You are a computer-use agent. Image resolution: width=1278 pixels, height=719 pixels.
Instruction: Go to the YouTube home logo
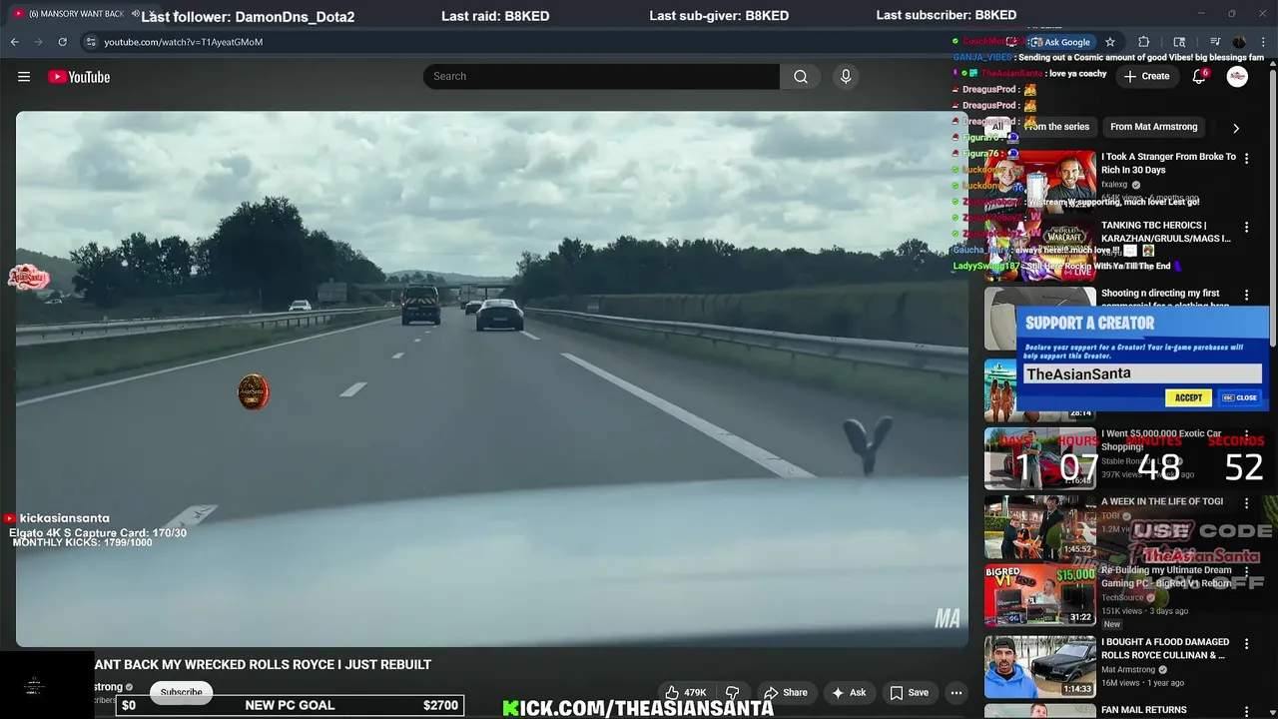[x=79, y=77]
